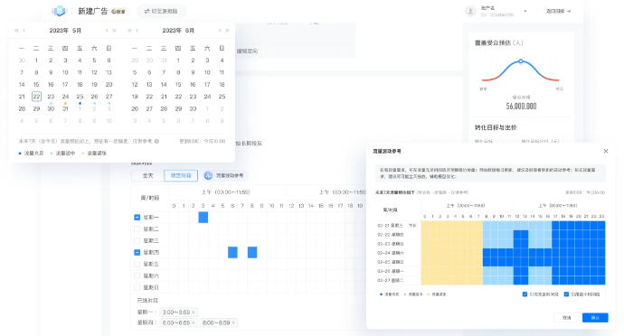Click the 2023年 5月 calendar header title
The height and width of the screenshot is (336, 624).
[65, 30]
